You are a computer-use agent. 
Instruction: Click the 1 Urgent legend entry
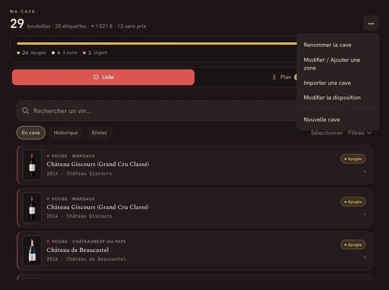tap(95, 53)
